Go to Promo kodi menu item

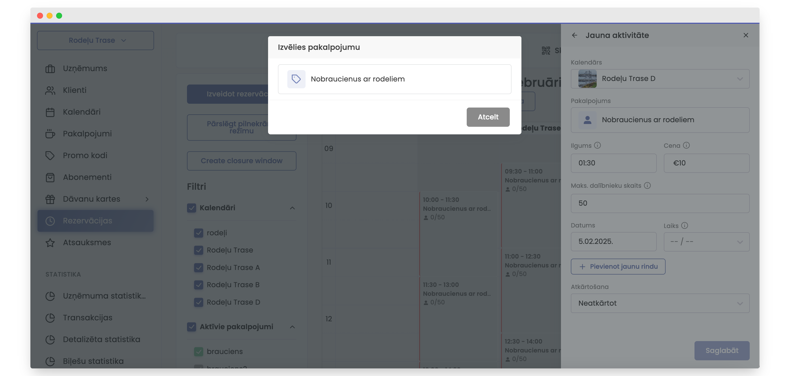(85, 156)
